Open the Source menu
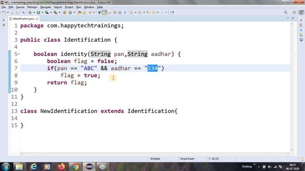Screen dimensions: 305x171 click(x=20, y=7)
